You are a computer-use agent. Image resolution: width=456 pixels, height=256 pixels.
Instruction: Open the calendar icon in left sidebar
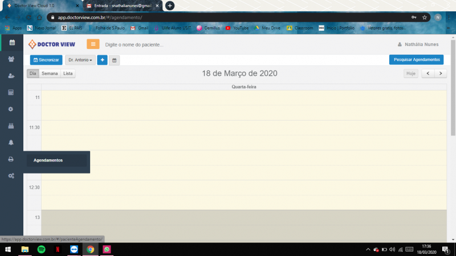[x=11, y=43]
